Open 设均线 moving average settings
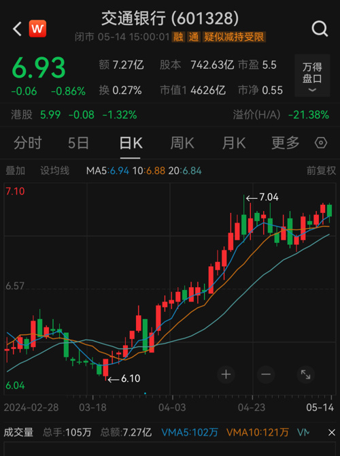 tap(55, 170)
